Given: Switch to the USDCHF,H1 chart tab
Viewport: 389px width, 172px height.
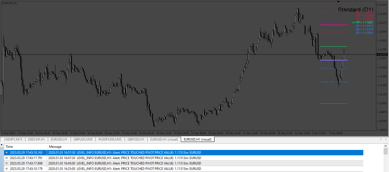Looking at the screenshot, I should pyautogui.click(x=36, y=139).
